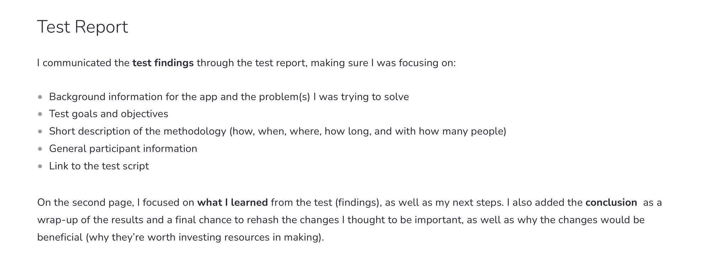
Task: Click 'General participant information' list item
Action: tap(123, 149)
